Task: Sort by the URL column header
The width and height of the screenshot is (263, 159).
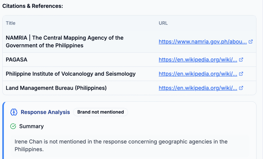Action: pyautogui.click(x=163, y=23)
